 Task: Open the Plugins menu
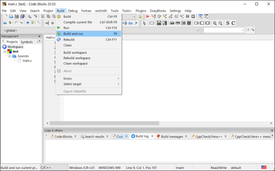pos(141,11)
